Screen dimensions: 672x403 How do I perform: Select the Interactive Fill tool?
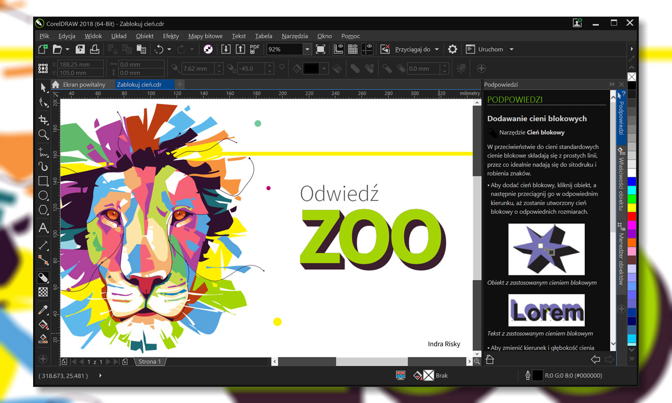[x=43, y=324]
